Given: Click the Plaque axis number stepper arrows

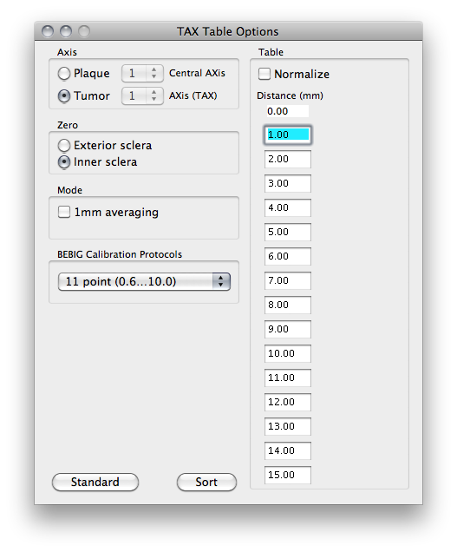Looking at the screenshot, I should click(x=153, y=73).
